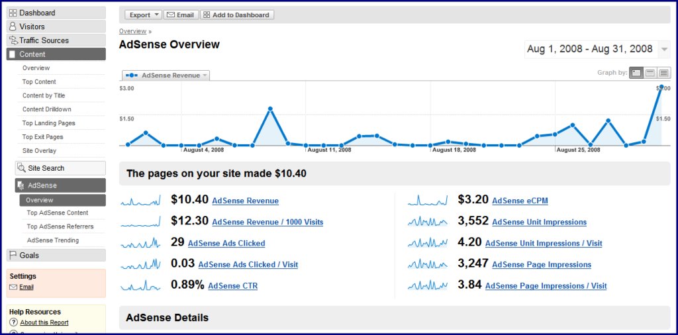Click AdSense Unit Impressions sparkline
Viewport: 678px width, 335px height.
coord(428,222)
